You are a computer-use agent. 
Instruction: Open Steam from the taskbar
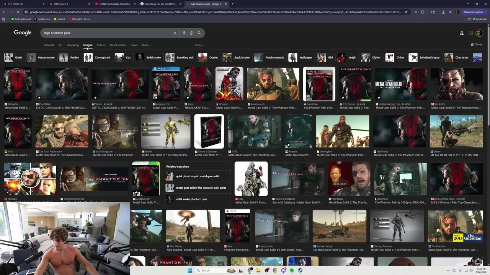[300, 270]
